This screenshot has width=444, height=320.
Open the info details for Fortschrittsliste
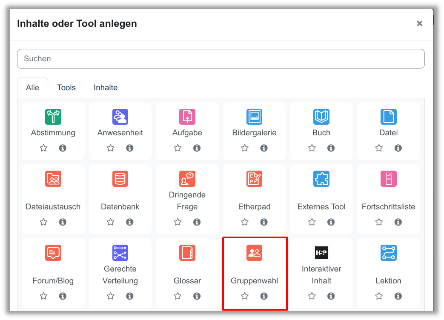(398, 222)
